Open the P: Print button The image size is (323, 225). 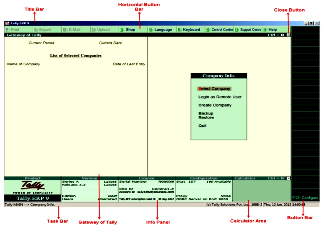coord(19,30)
